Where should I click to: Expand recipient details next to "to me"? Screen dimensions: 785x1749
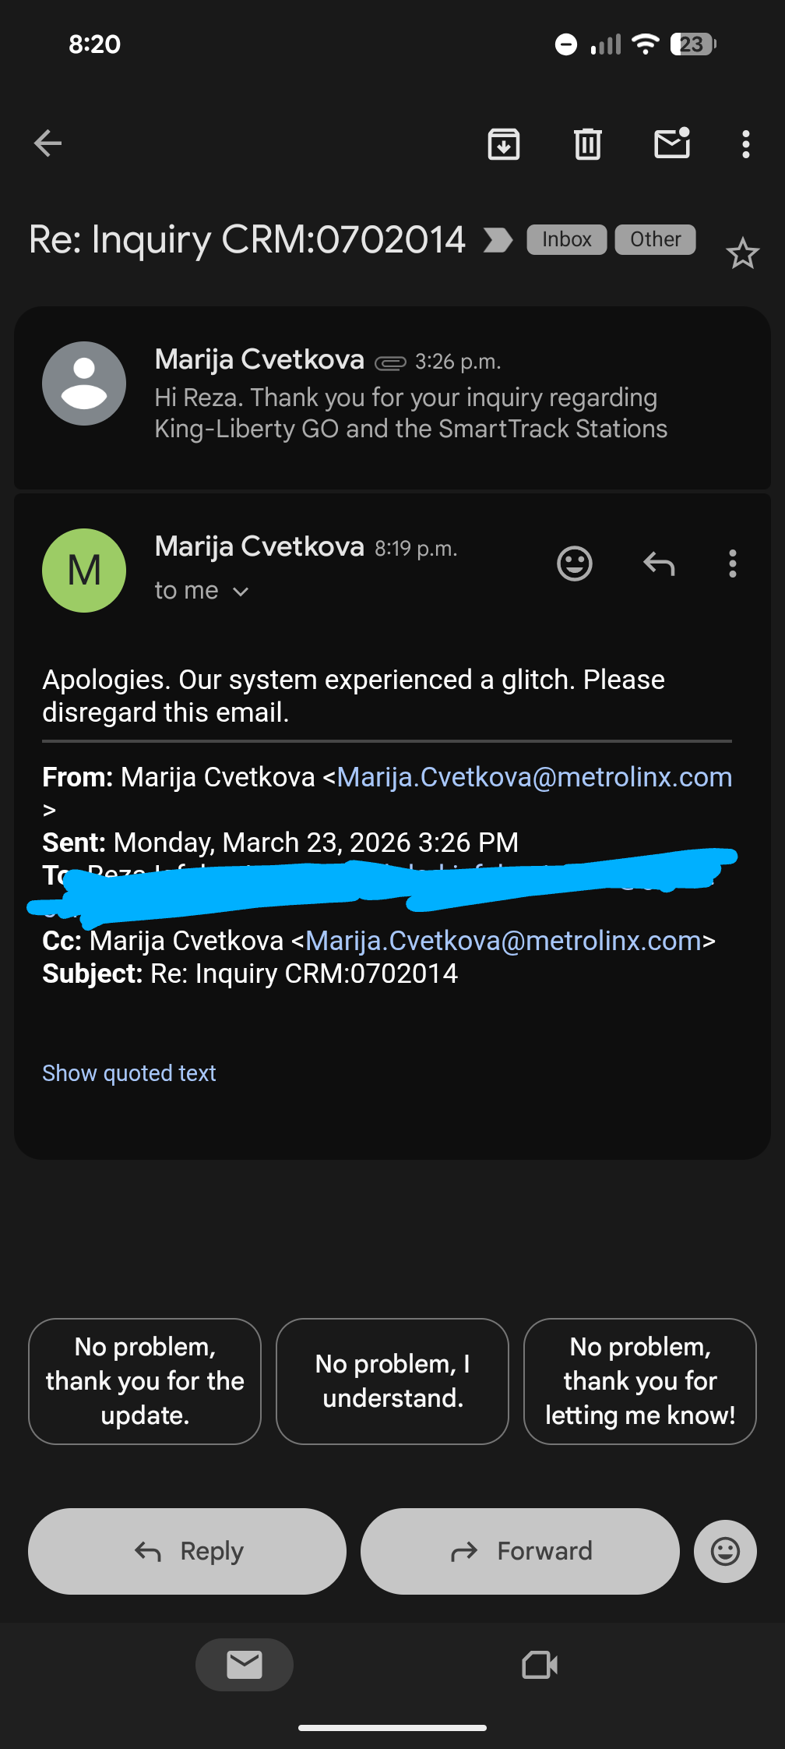pyautogui.click(x=241, y=592)
